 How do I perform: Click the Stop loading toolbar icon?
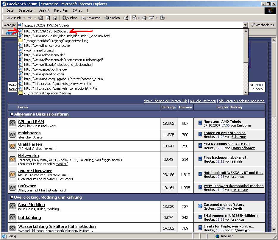[41, 18]
